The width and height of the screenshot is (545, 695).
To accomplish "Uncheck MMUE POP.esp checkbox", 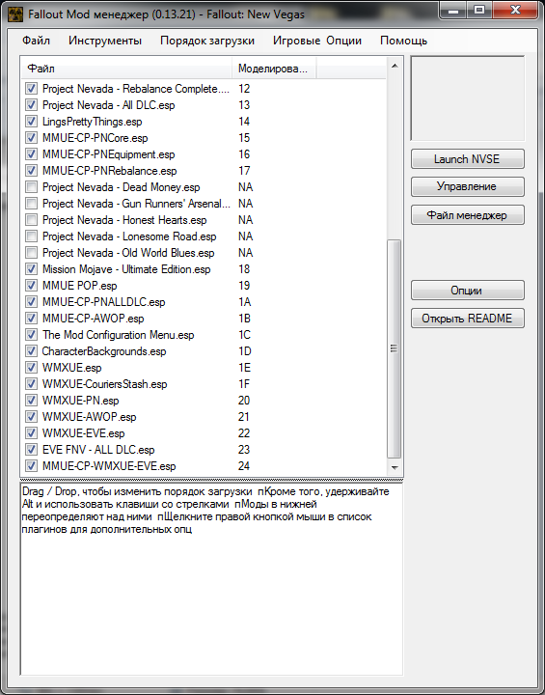I will coord(31,286).
